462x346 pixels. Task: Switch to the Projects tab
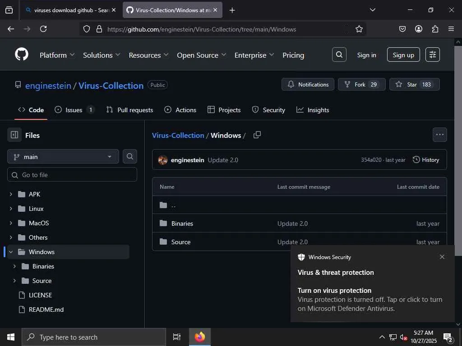tap(224, 110)
